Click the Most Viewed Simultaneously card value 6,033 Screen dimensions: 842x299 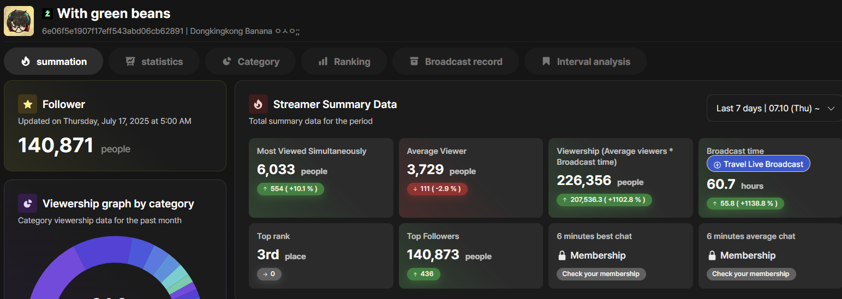[276, 170]
